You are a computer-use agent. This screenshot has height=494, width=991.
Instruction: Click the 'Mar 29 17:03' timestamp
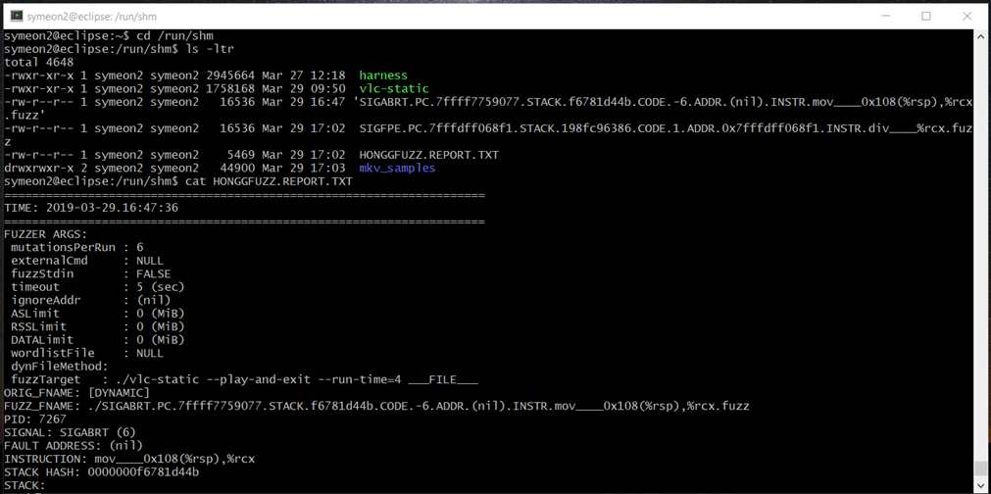click(x=303, y=169)
